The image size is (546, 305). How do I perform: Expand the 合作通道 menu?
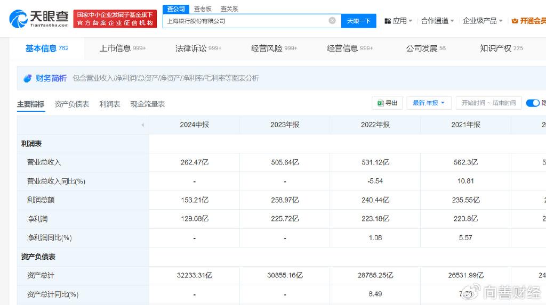(x=437, y=21)
